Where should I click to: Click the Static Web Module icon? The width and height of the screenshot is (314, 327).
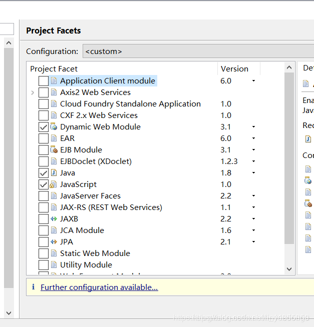point(54,253)
